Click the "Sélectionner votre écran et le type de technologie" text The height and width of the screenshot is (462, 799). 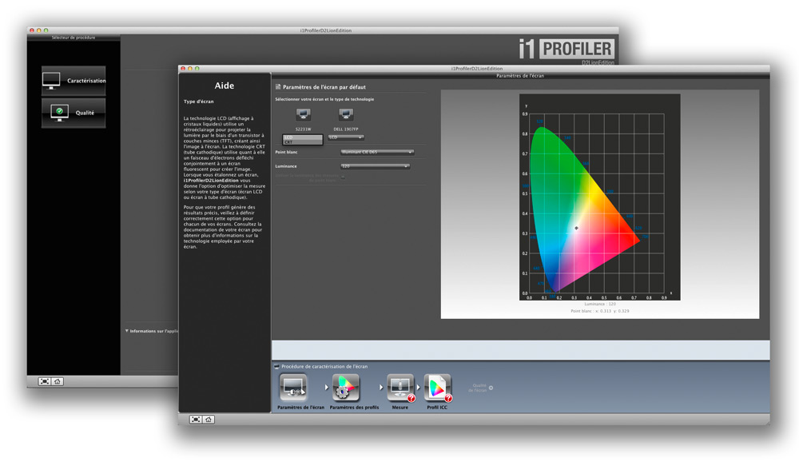tap(324, 99)
